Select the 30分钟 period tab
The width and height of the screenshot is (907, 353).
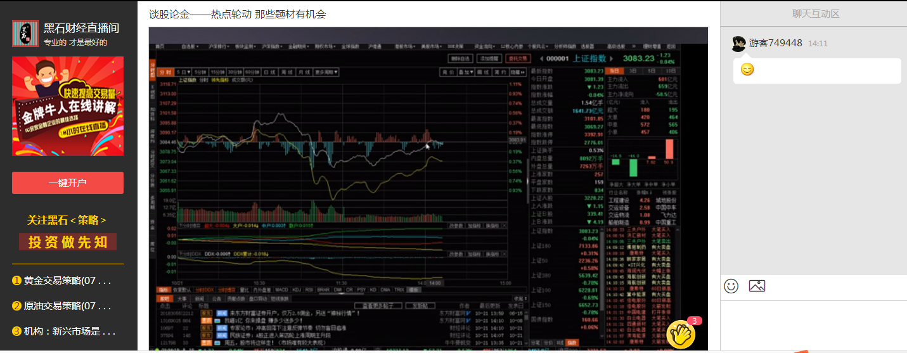(235, 72)
